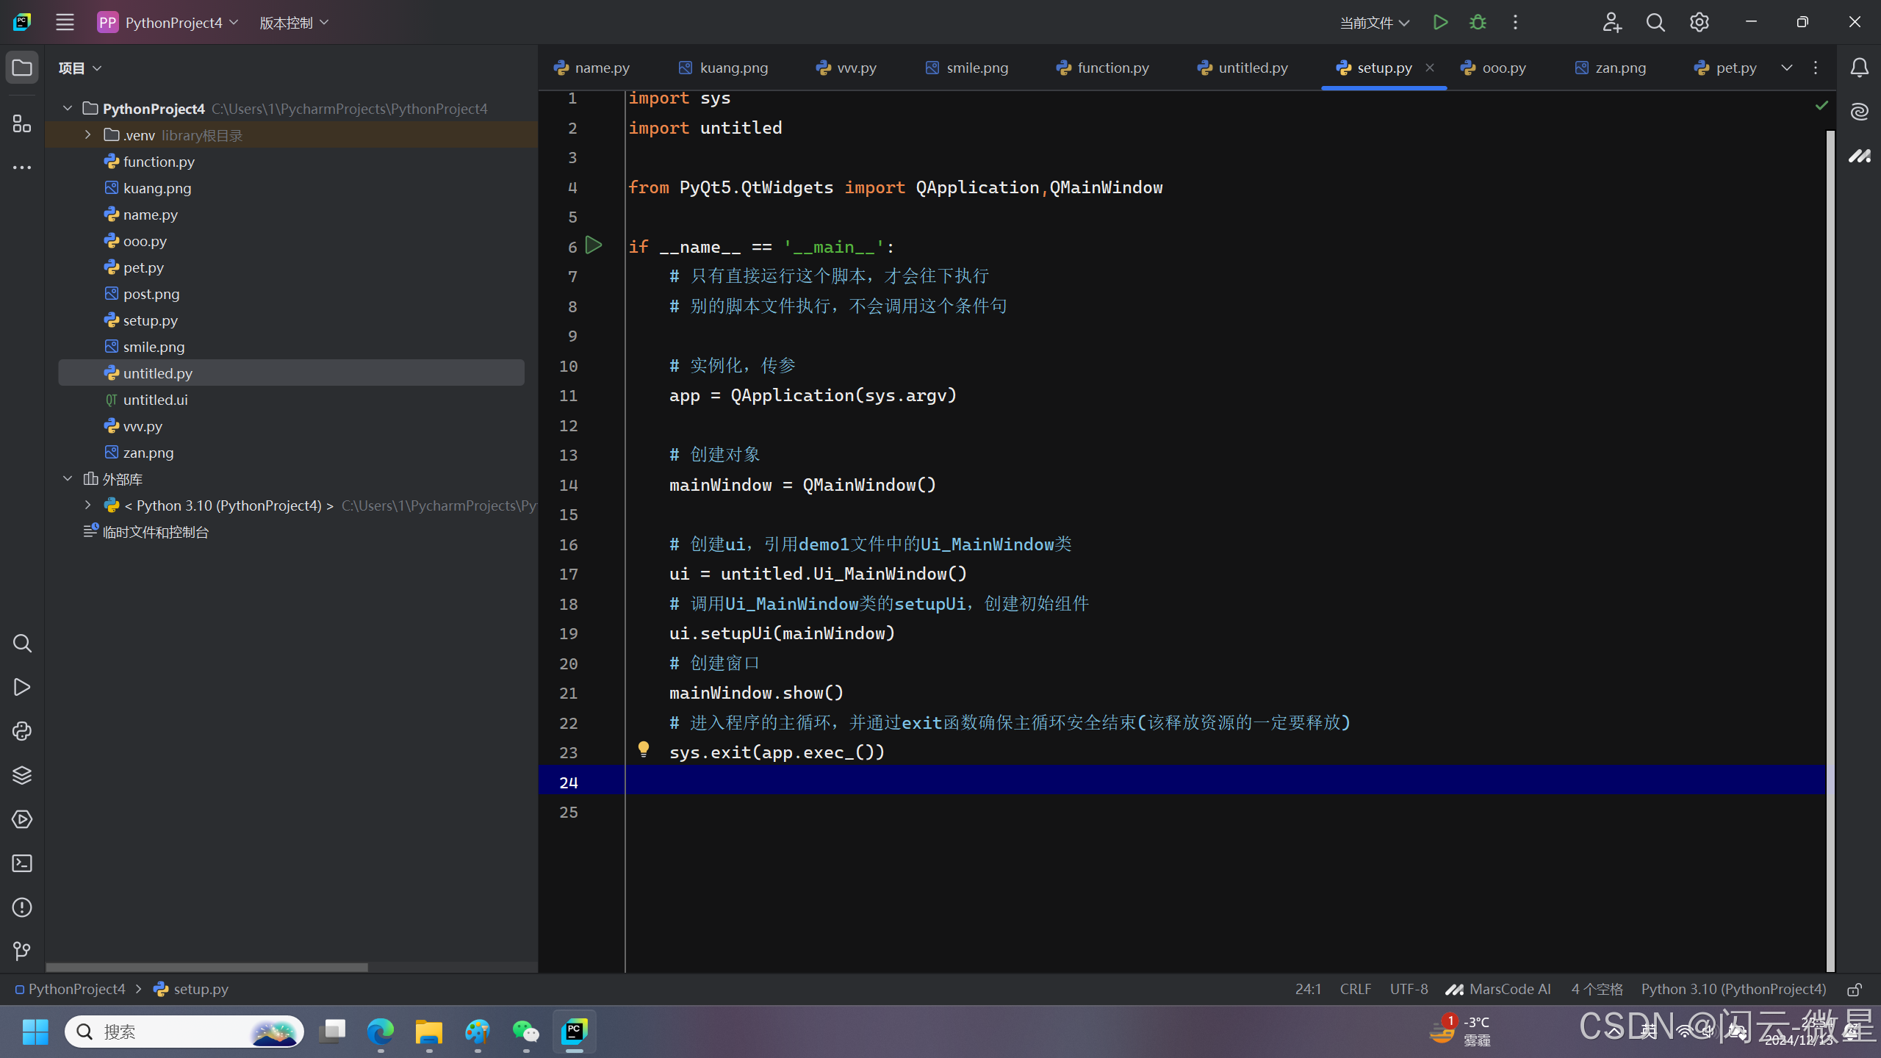Toggle the Project tool window folder icon
The image size is (1881, 1058).
point(22,68)
